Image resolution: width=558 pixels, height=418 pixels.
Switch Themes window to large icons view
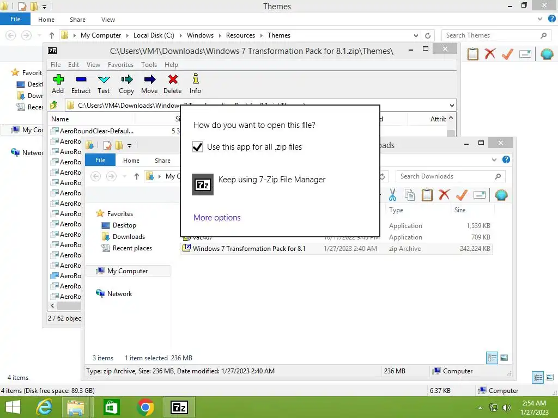coord(550,377)
